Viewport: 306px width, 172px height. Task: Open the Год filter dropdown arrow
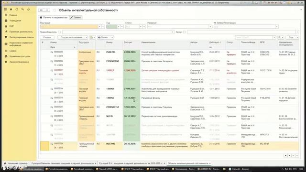pos(119,27)
